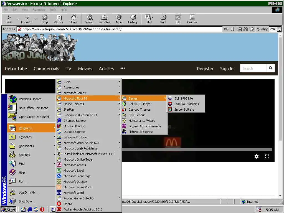Click the video progress bar
Screen dimensions: 284x213
pyautogui.click(x=197, y=149)
